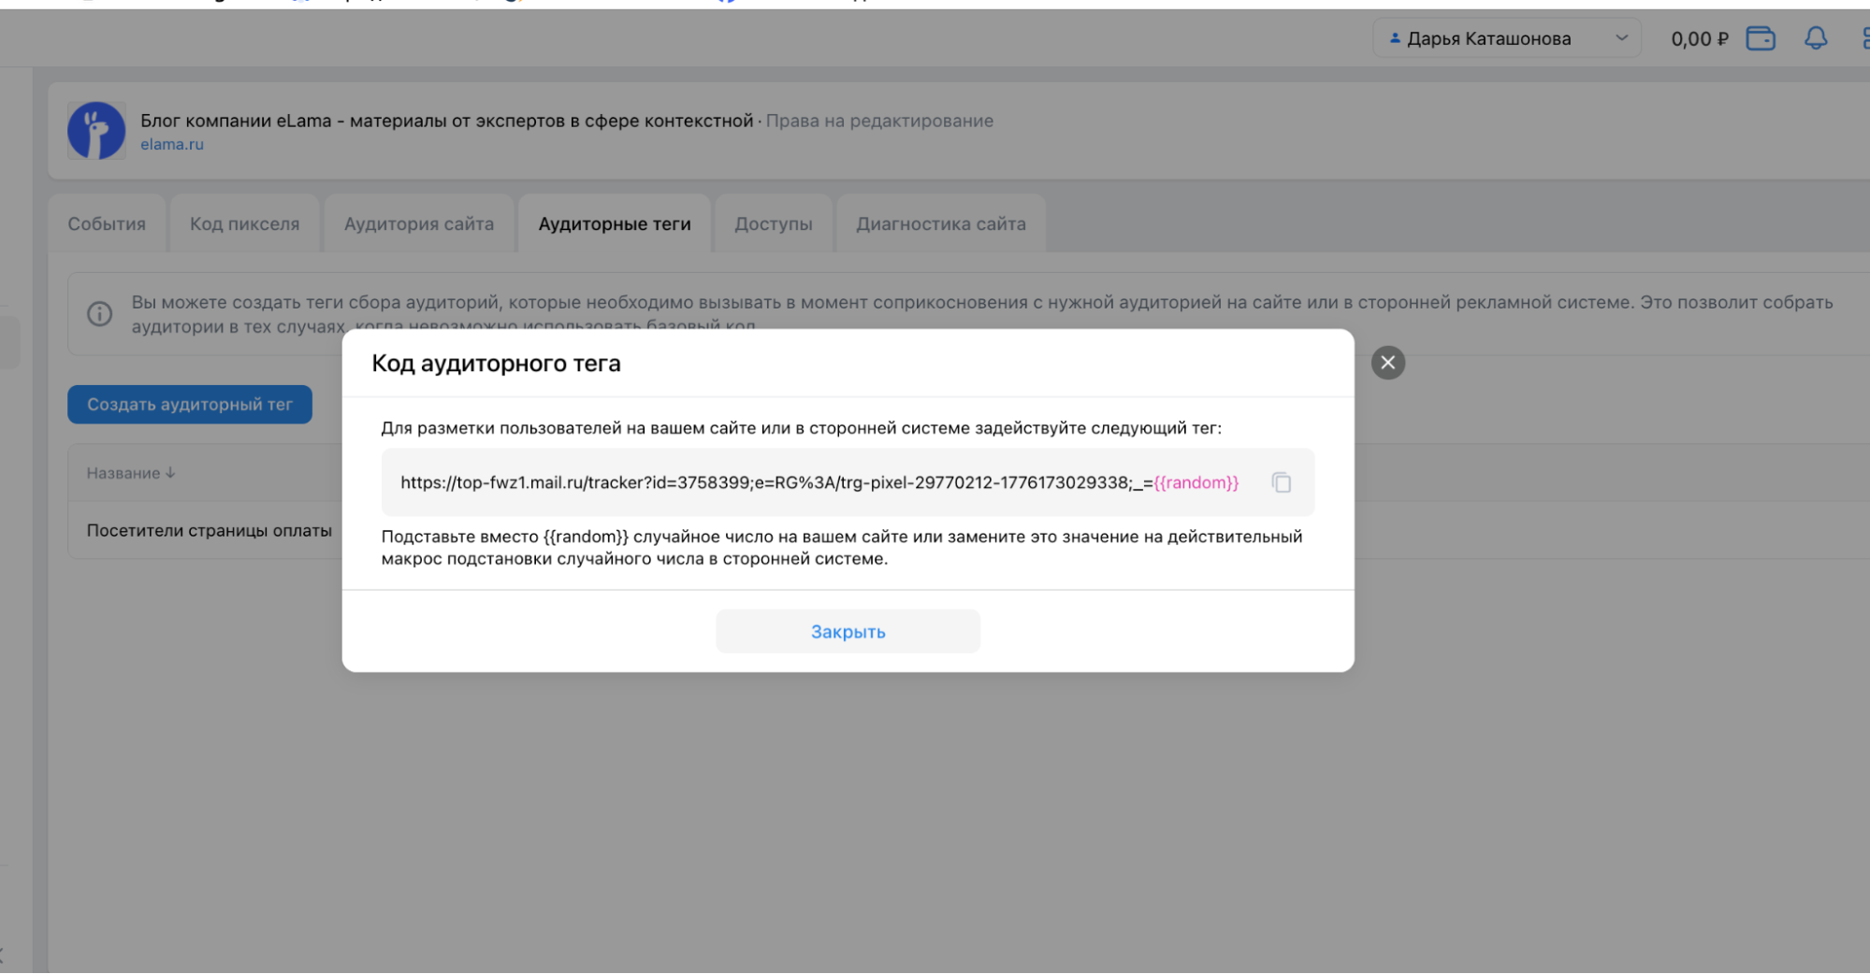Switch to the События tab
The image size is (1870, 974).
(x=107, y=224)
